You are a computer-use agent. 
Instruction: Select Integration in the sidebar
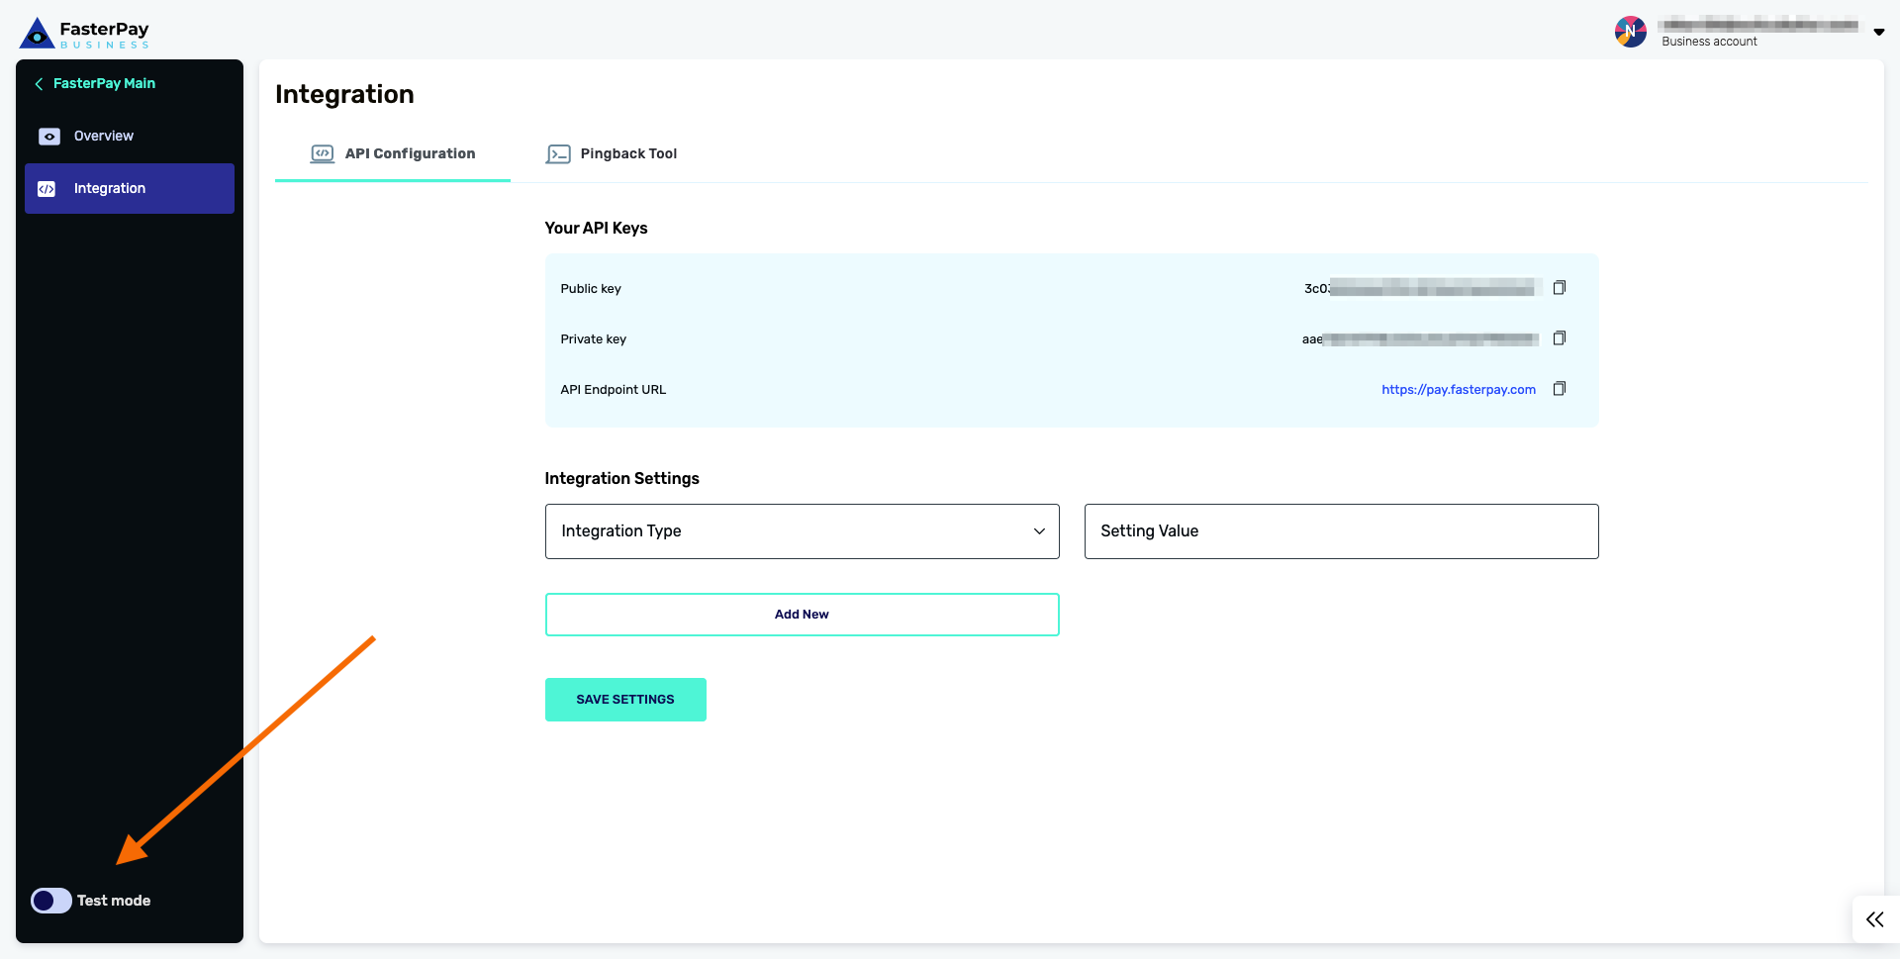coord(130,189)
